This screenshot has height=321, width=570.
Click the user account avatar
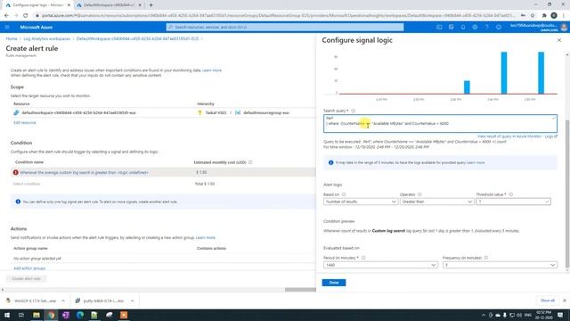coord(564,27)
